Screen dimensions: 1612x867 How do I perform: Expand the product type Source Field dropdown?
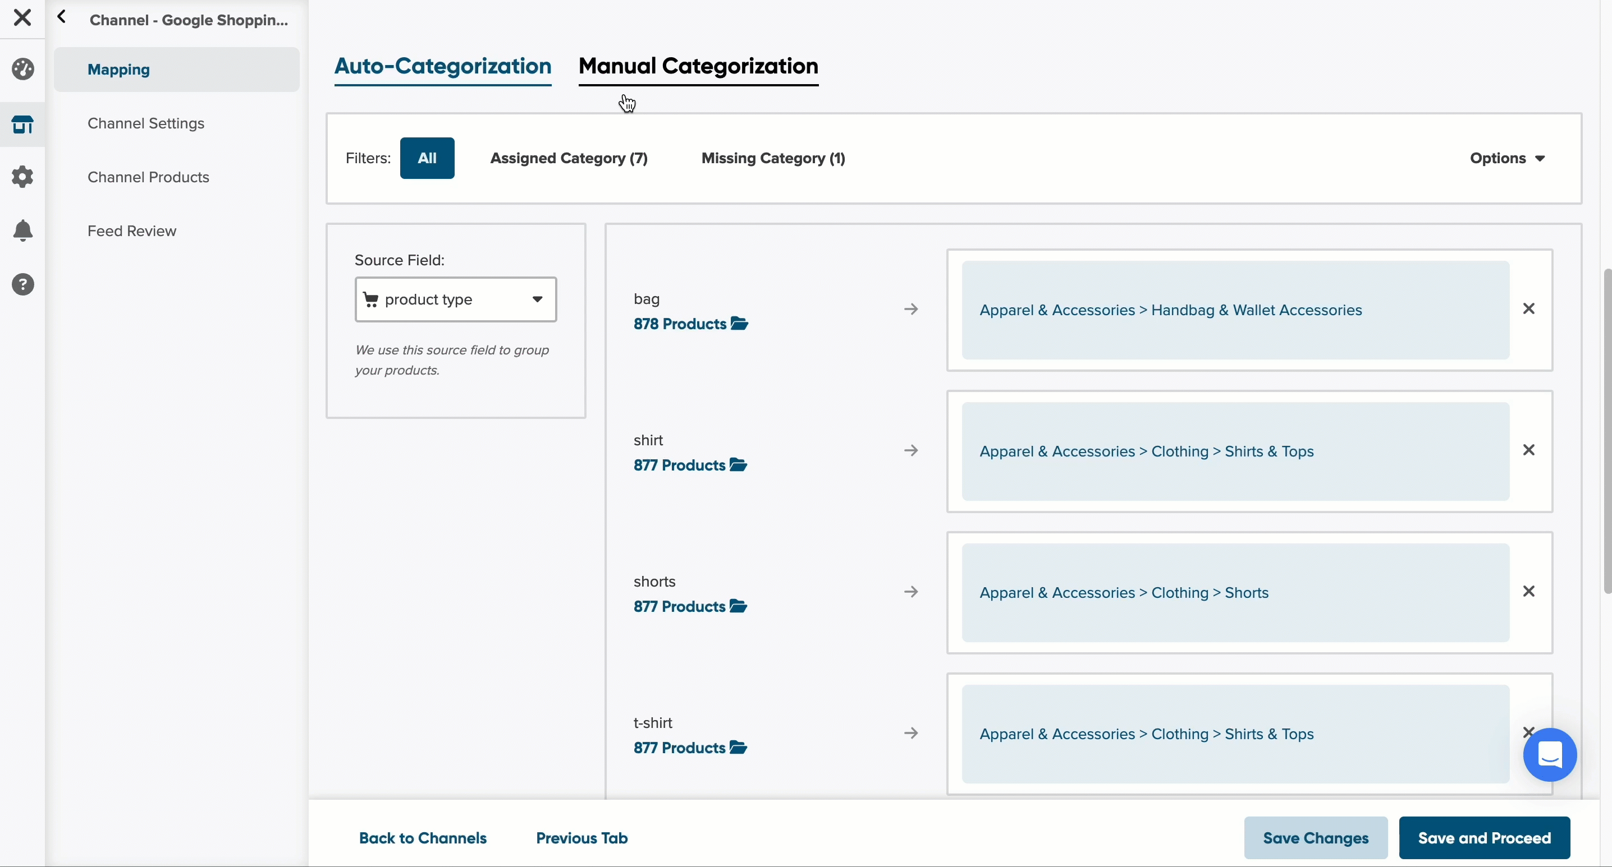point(456,299)
